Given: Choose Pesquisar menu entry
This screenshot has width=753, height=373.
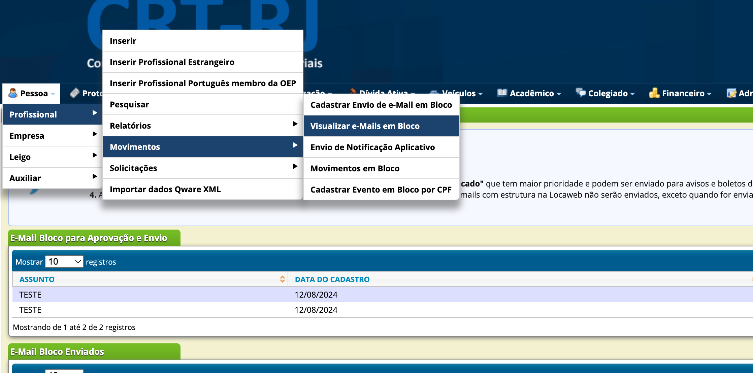Looking at the screenshot, I should [203, 104].
